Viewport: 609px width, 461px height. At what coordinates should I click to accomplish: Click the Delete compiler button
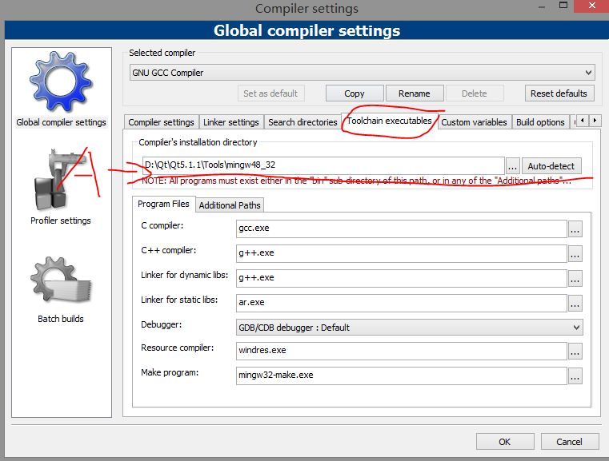click(x=475, y=93)
